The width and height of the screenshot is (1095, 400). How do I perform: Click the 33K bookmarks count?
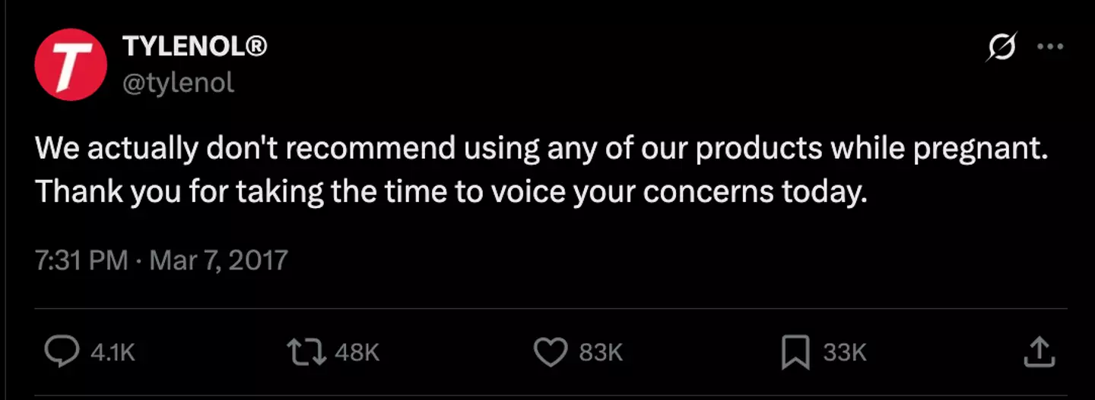click(x=845, y=352)
